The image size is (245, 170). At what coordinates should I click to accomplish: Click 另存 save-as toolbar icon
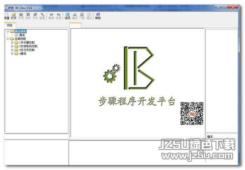(x=36, y=16)
